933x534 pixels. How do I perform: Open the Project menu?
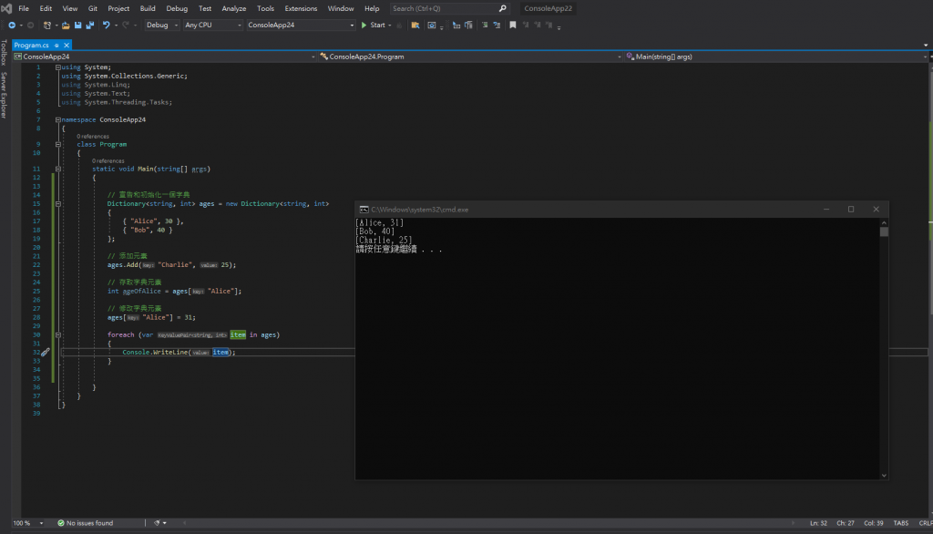coord(118,8)
